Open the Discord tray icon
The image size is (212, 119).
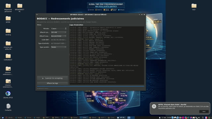pos(194,118)
